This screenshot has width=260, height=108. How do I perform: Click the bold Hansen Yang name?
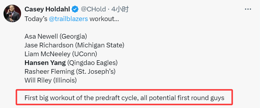(x=45, y=63)
